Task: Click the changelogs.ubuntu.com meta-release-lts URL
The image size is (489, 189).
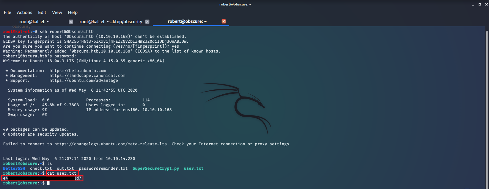Action: (111, 144)
